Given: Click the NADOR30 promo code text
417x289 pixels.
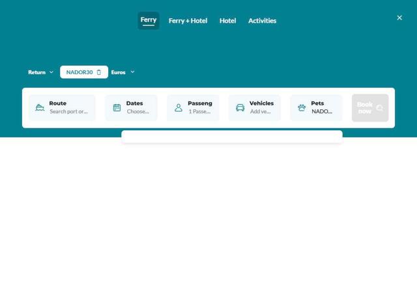Looking at the screenshot, I should pyautogui.click(x=79, y=72).
